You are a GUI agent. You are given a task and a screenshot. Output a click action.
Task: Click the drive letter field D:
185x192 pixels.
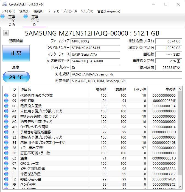tap(95, 67)
